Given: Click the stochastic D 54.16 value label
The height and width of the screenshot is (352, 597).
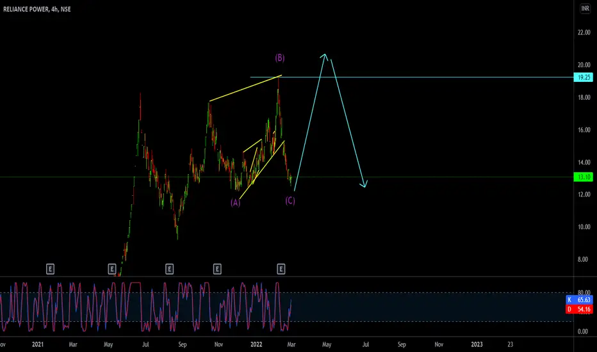Looking at the screenshot, I should pos(580,309).
